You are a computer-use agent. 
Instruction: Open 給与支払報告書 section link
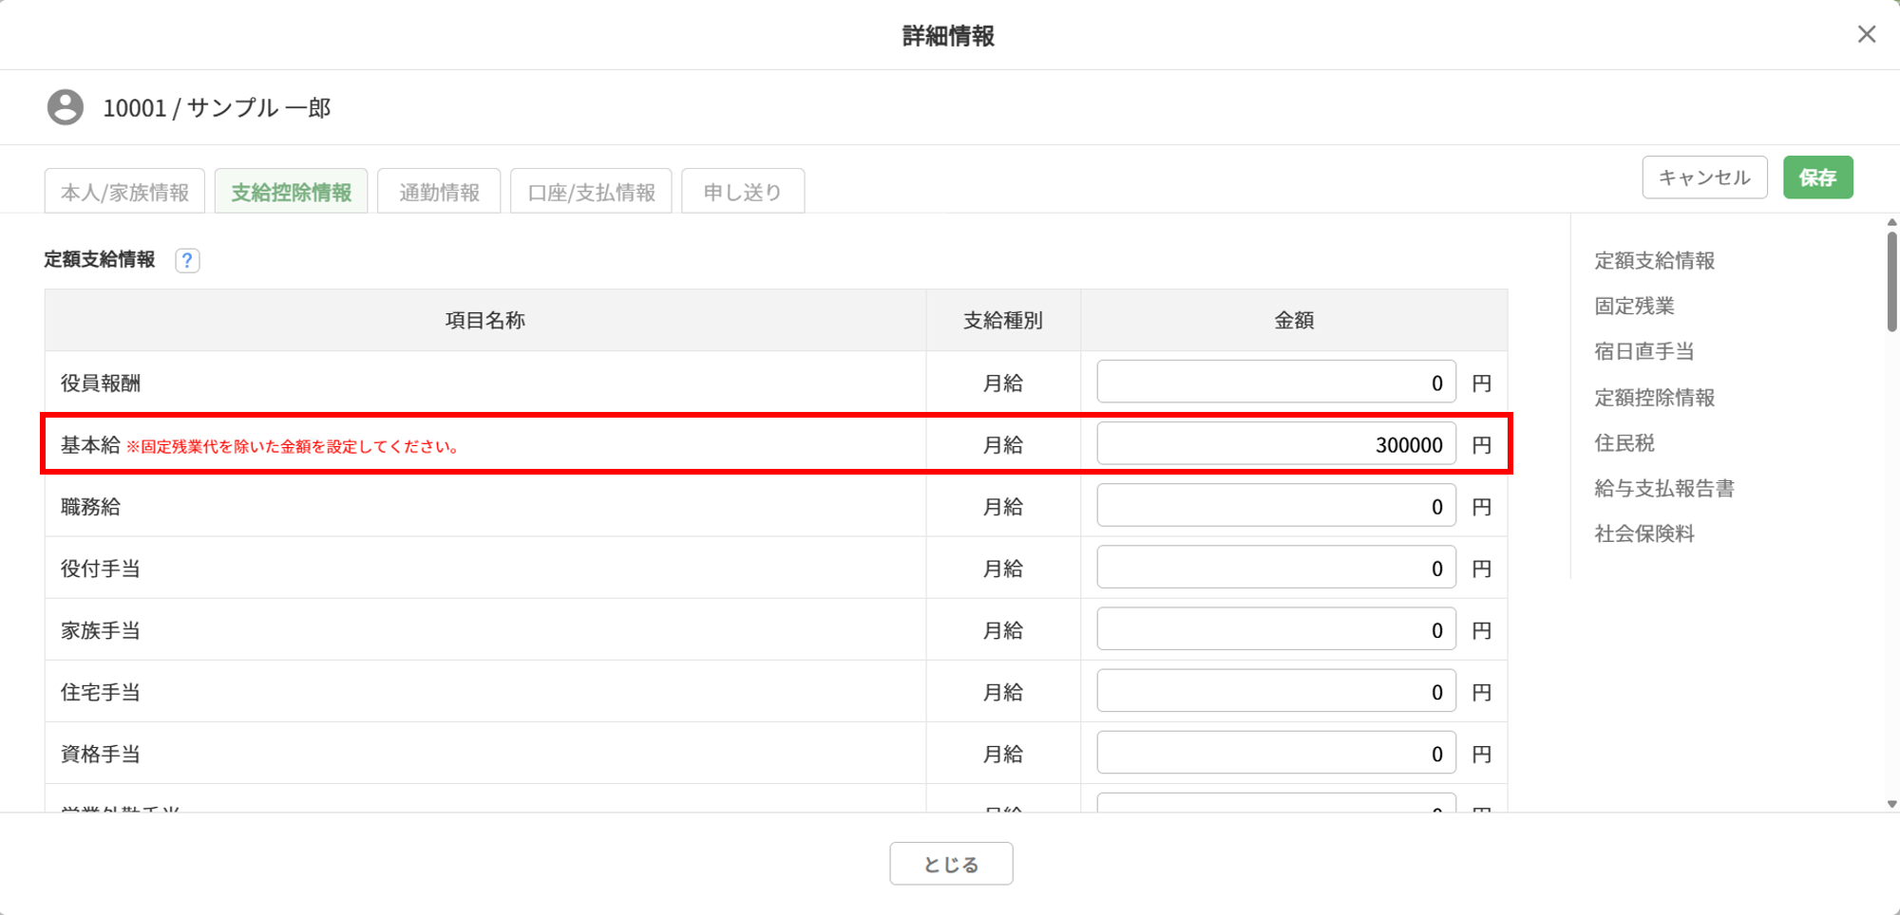1663,488
